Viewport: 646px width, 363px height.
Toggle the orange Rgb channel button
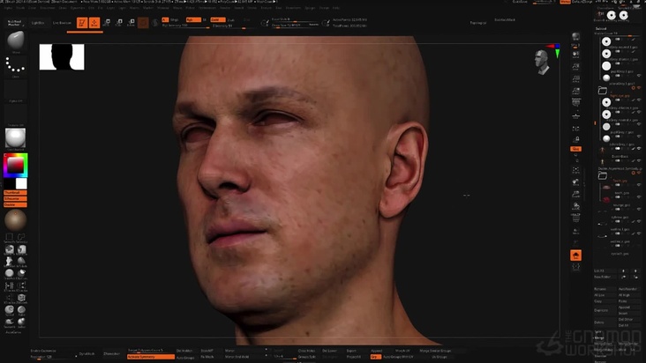(193, 18)
